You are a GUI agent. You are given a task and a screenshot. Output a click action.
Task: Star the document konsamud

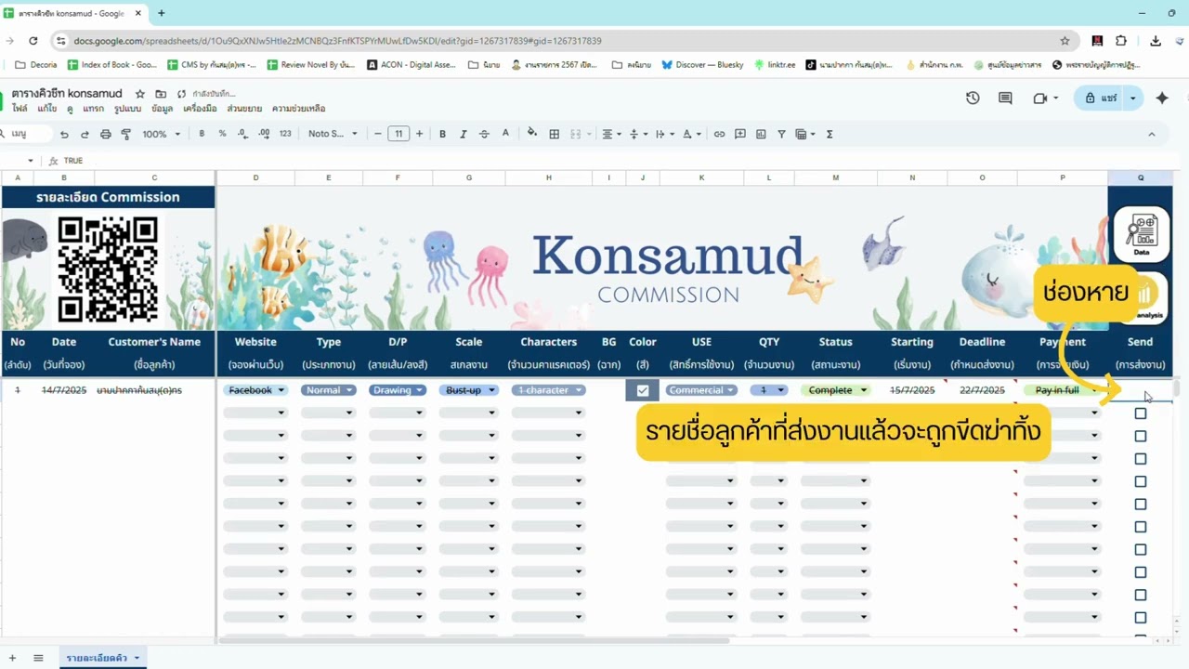140,94
